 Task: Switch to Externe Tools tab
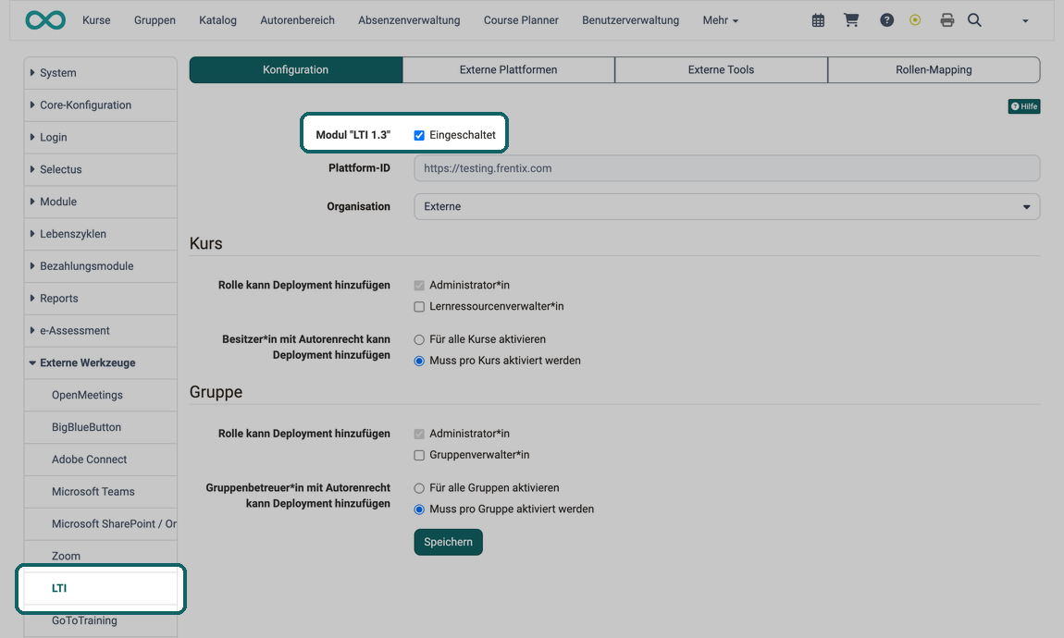[721, 70]
